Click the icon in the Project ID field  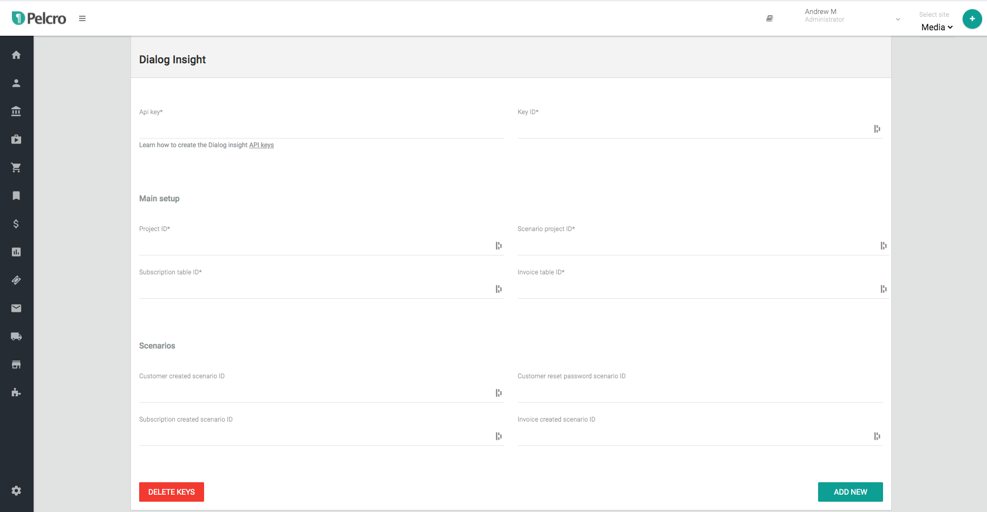(499, 246)
